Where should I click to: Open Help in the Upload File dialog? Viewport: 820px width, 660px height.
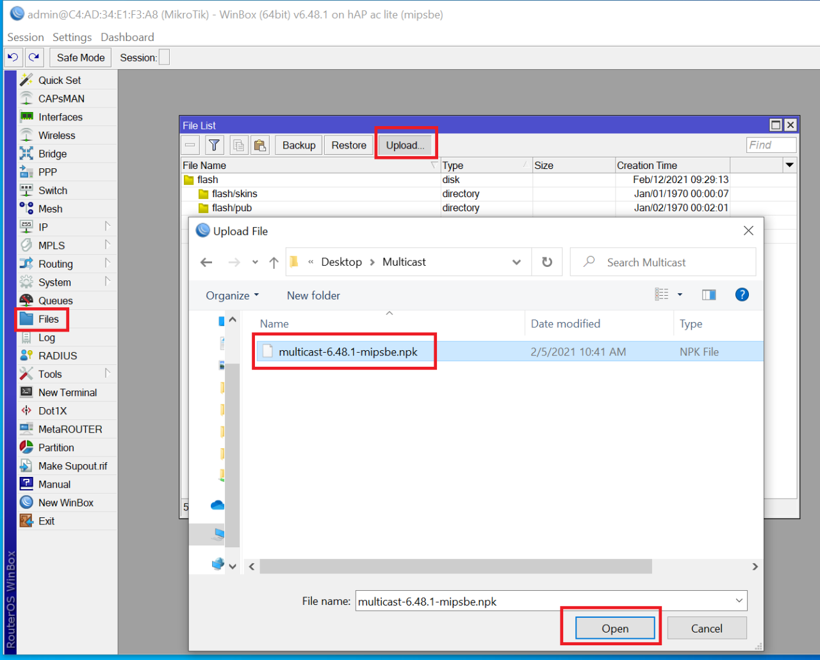[742, 294]
